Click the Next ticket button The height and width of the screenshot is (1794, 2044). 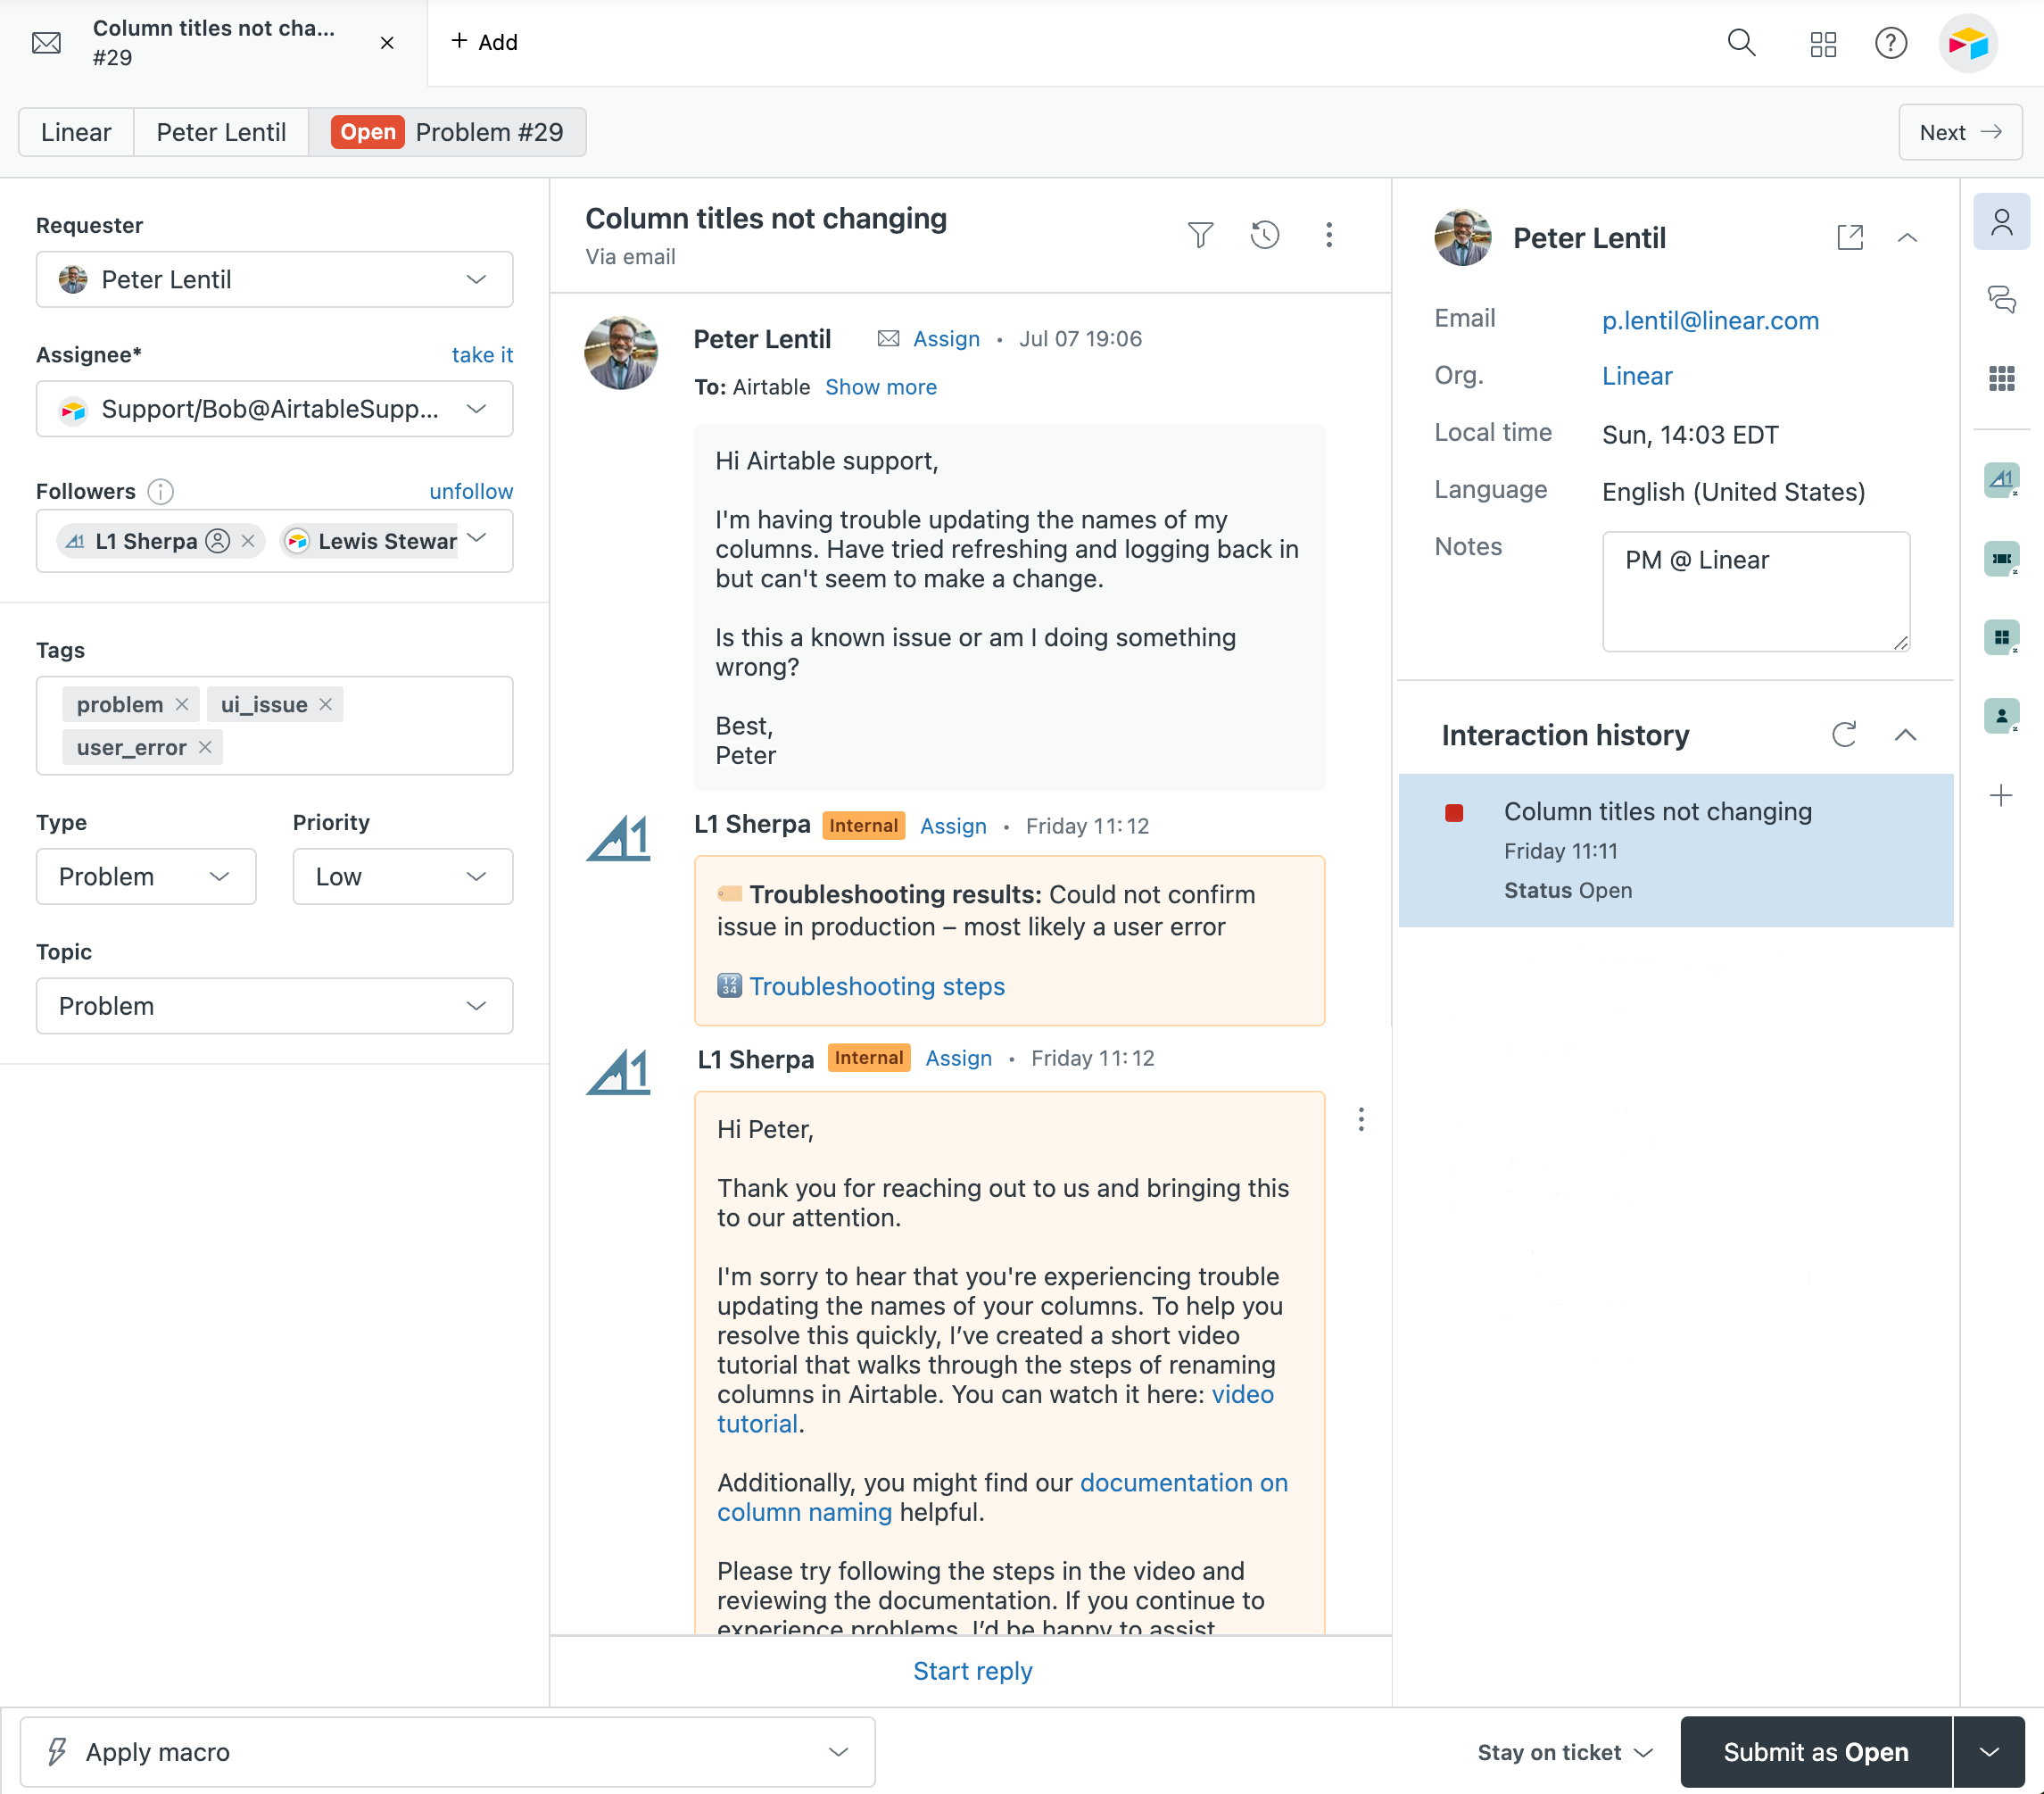click(x=1960, y=132)
